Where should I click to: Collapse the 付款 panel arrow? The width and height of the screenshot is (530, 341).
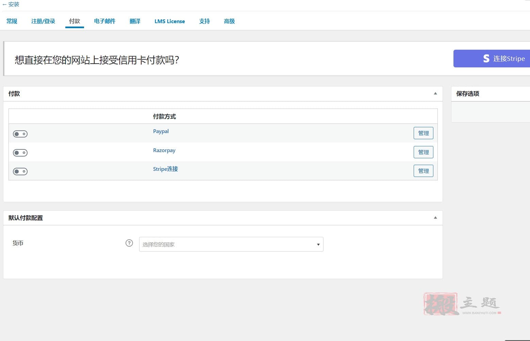[x=435, y=94]
